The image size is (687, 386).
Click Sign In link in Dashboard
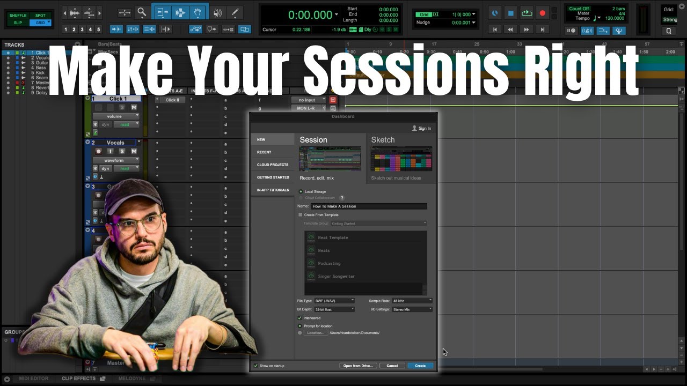click(421, 129)
